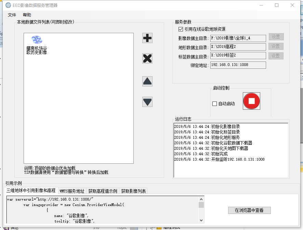Open the 帮助 menu
Image resolution: width=303 pixels, height=230 pixels.
click(27, 15)
